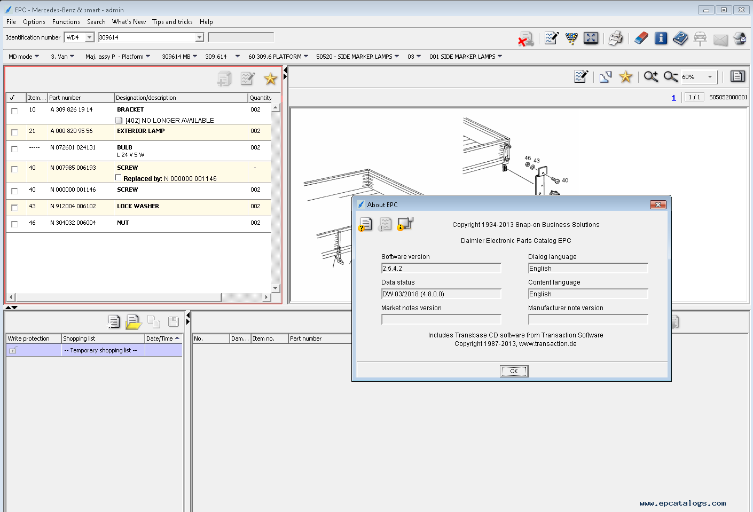The height and width of the screenshot is (512, 753).
Task: Open the Options menu
Action: point(34,22)
